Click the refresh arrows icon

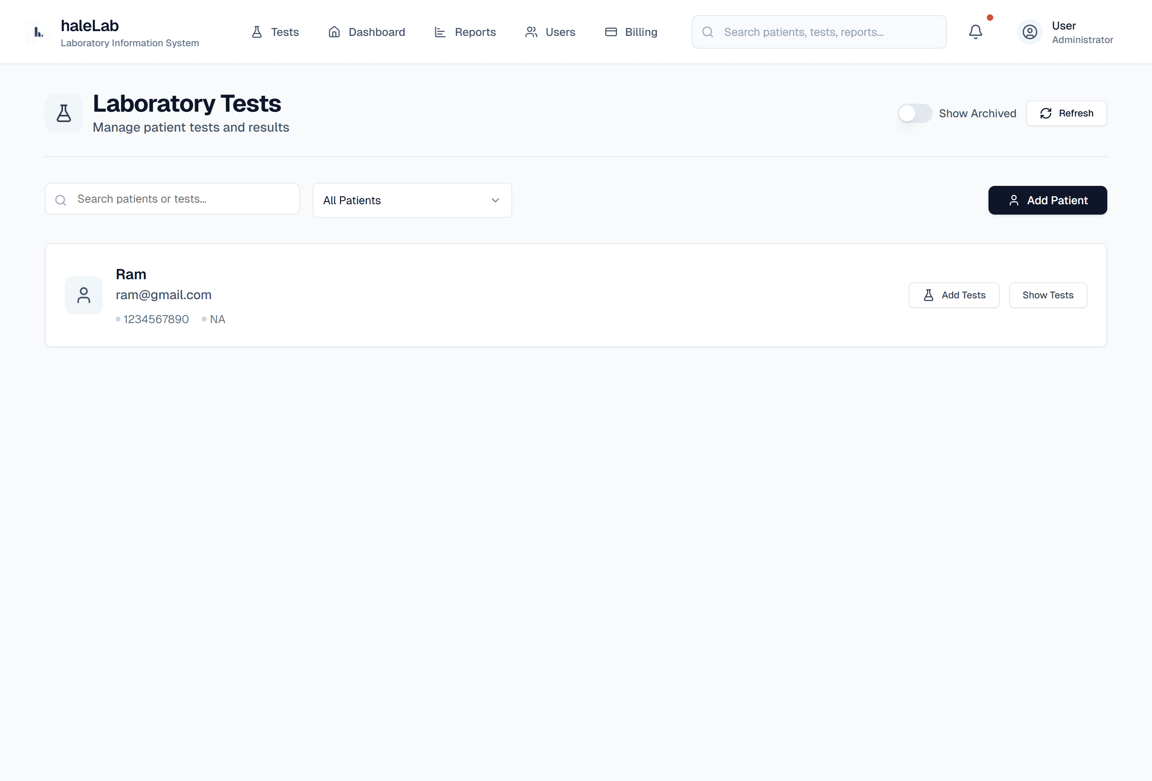coord(1045,114)
